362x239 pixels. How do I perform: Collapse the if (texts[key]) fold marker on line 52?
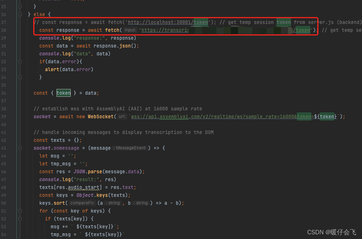20,219
